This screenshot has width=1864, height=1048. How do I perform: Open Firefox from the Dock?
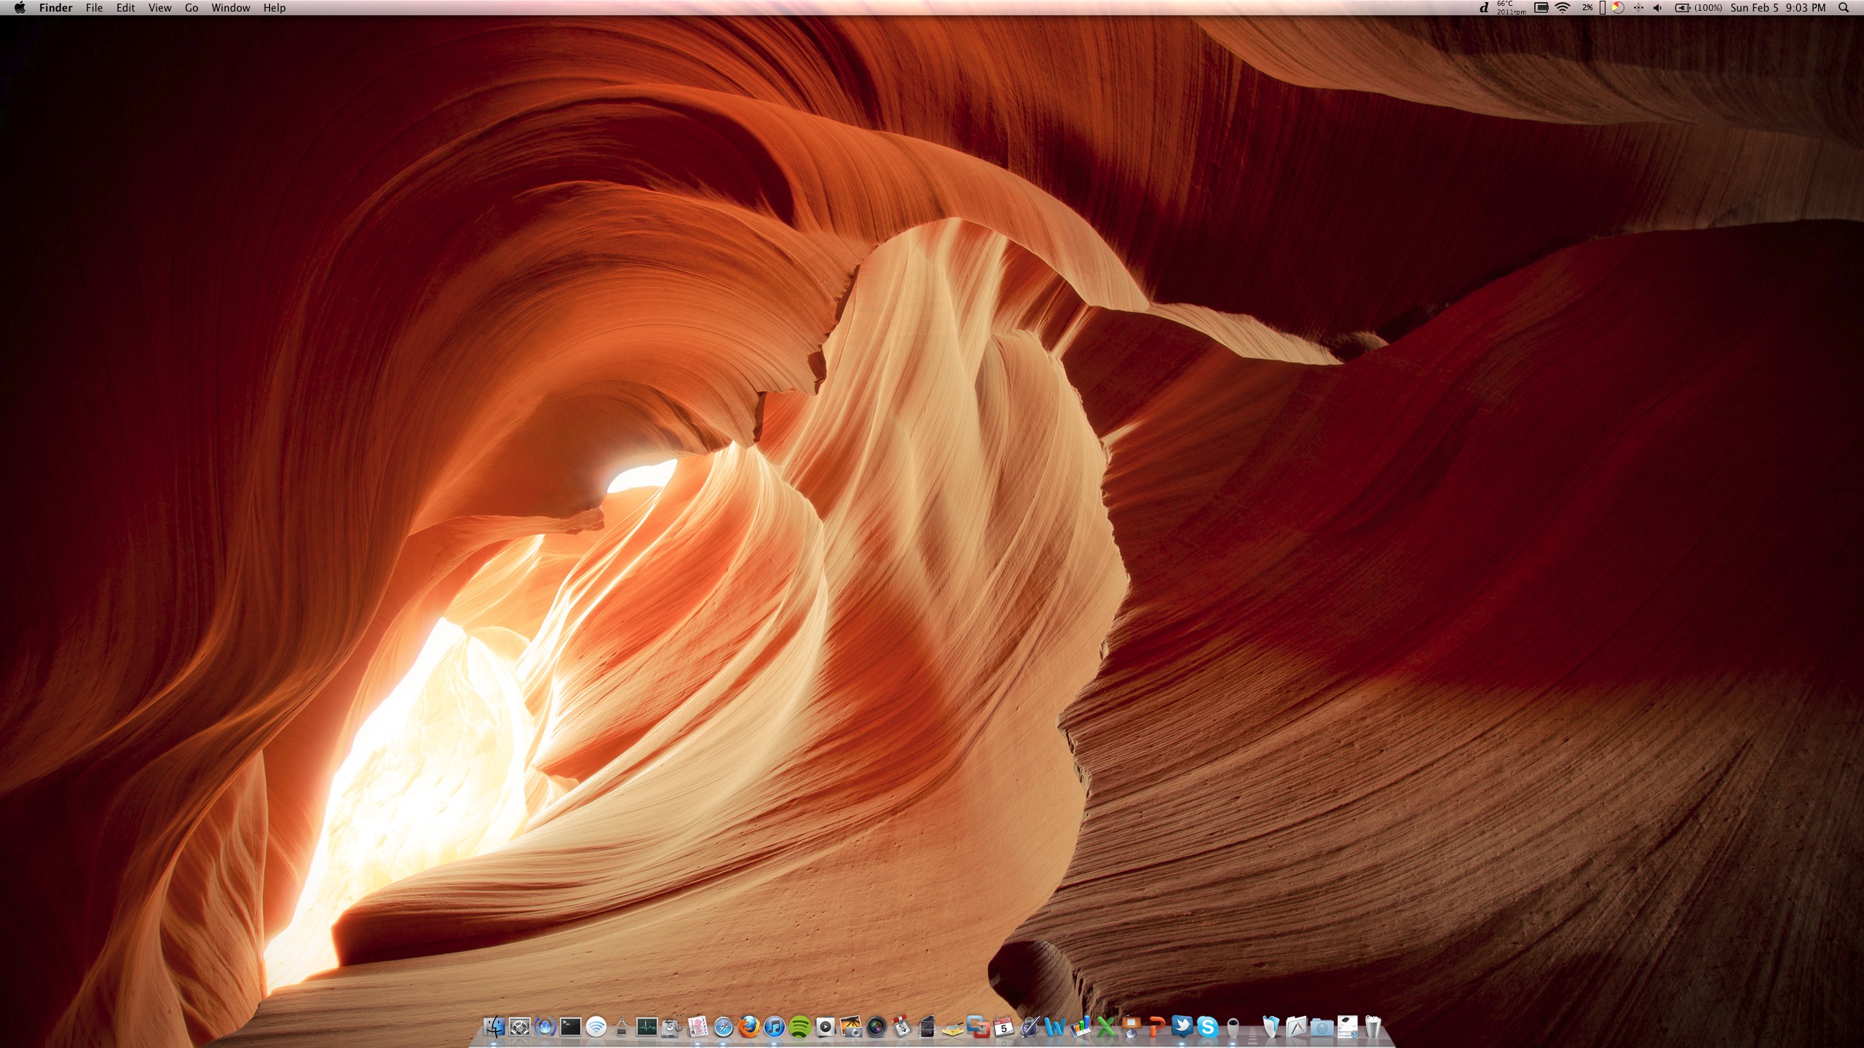pos(749,1027)
